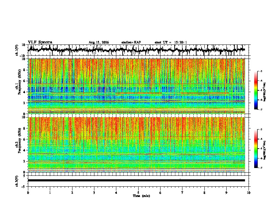Click the Time (min) axis label

point(141,196)
